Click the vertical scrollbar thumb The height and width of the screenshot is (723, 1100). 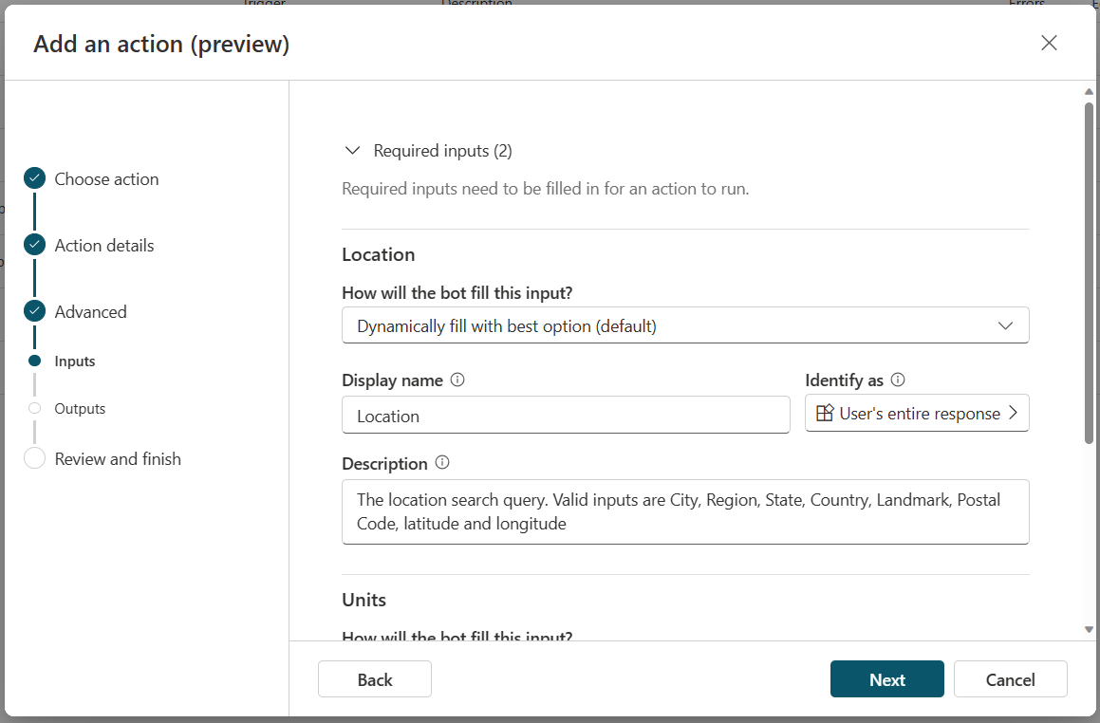[1089, 273]
